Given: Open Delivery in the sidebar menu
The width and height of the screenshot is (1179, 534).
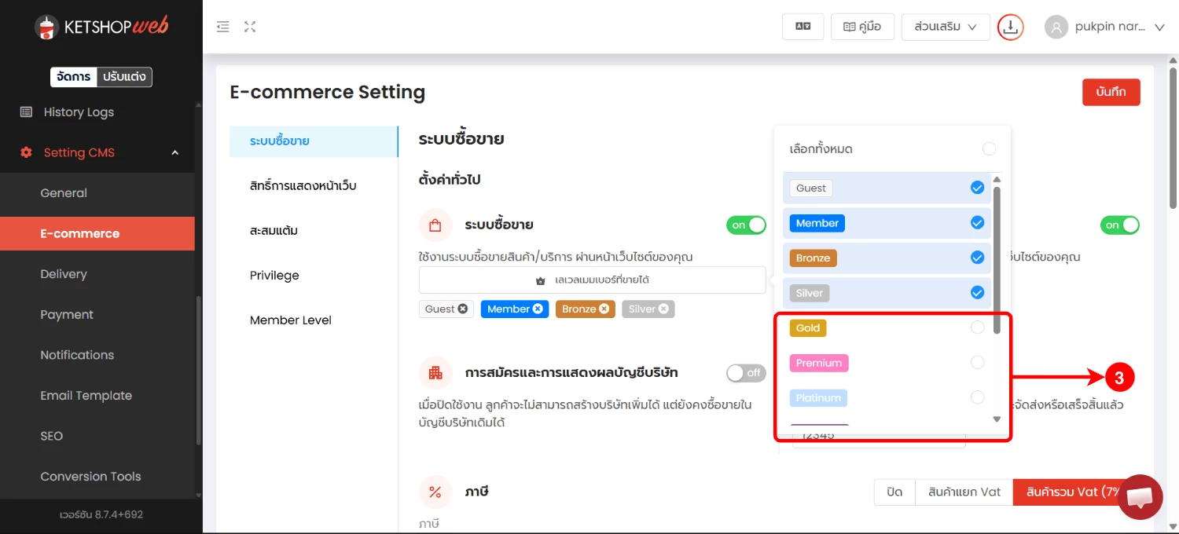Looking at the screenshot, I should [x=64, y=274].
